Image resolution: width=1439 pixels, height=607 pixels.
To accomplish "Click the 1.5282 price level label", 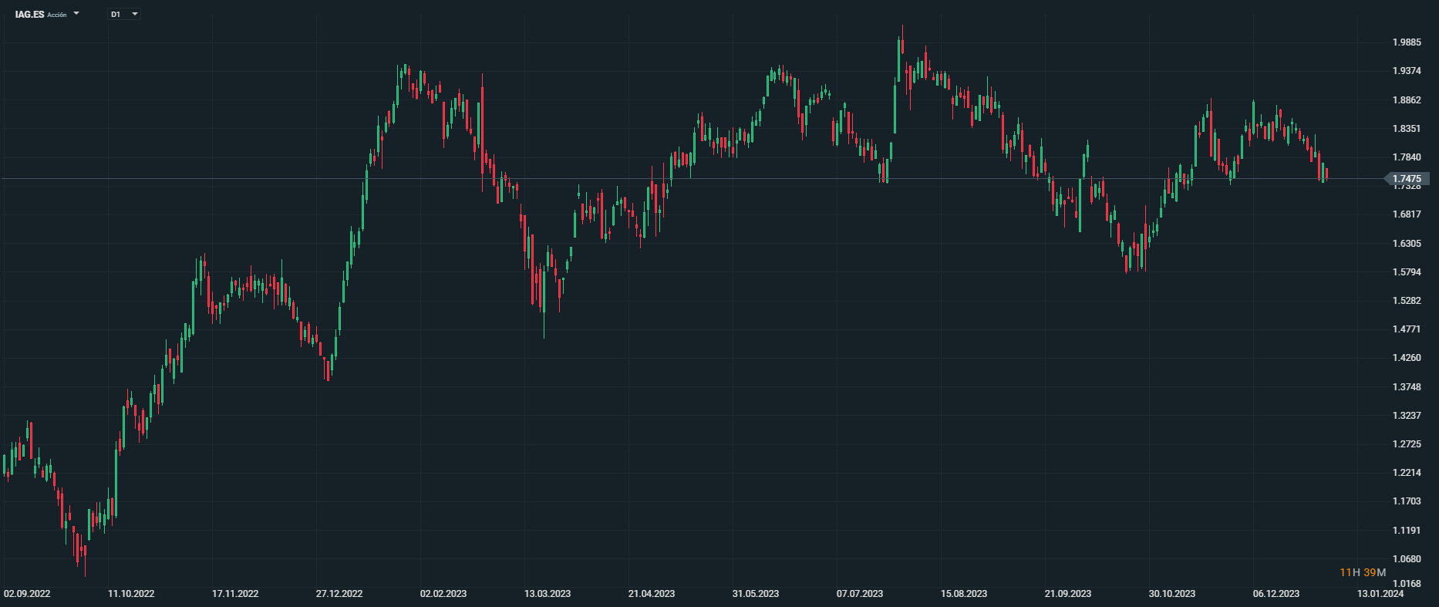I will pyautogui.click(x=1407, y=301).
